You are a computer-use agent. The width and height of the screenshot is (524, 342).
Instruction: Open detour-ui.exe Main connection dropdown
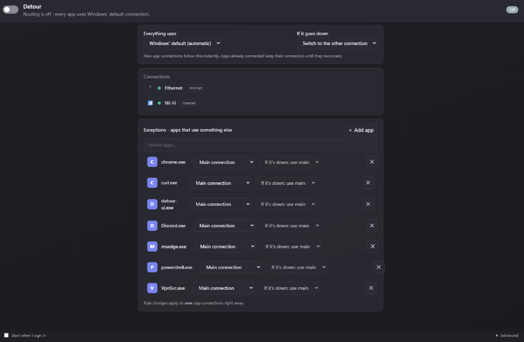[x=220, y=204]
